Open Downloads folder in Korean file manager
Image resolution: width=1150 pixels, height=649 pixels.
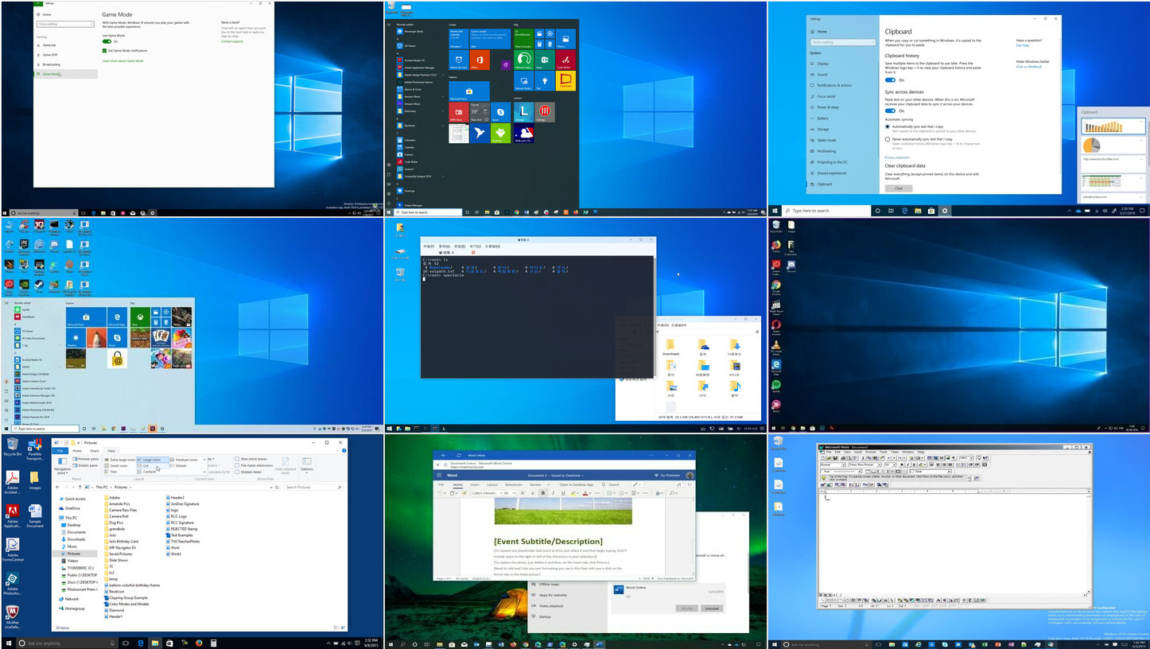click(670, 347)
